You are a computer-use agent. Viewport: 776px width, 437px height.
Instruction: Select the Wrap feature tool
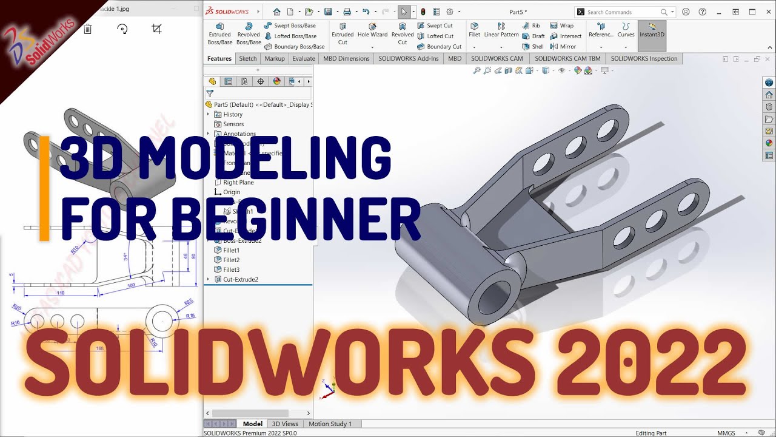(561, 25)
